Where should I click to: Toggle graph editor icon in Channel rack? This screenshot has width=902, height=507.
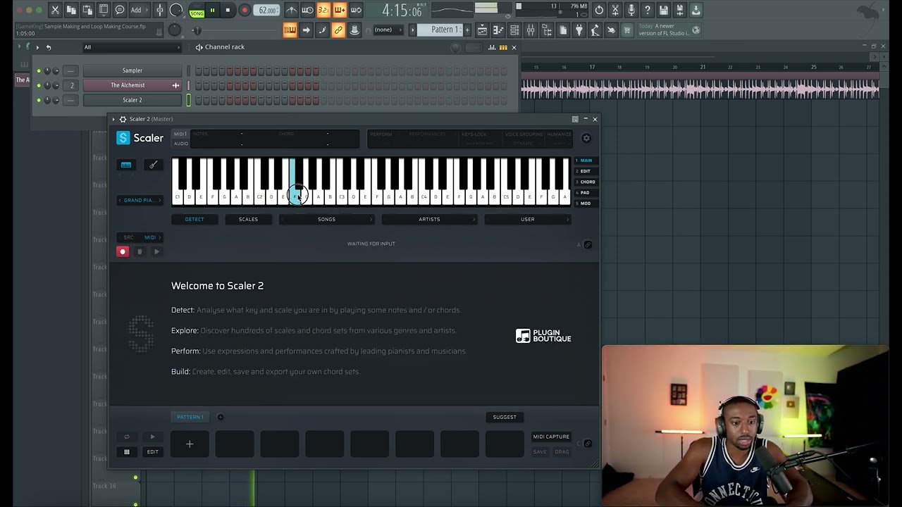tap(492, 47)
